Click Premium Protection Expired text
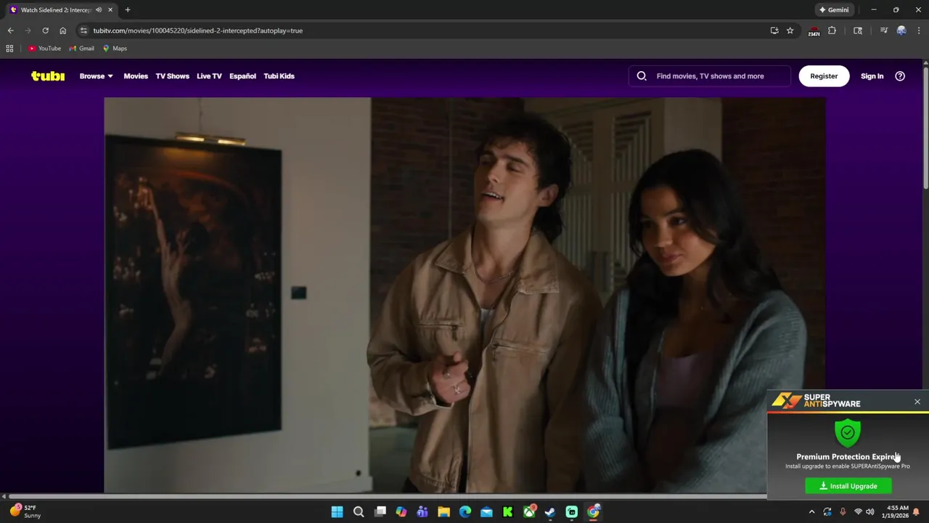 pos(848,457)
